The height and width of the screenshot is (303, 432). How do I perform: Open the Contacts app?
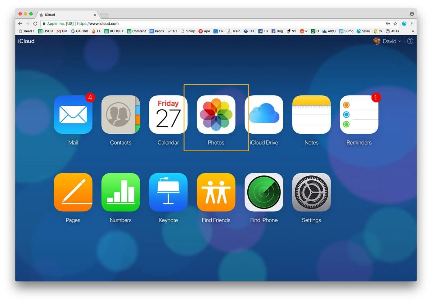click(x=121, y=114)
